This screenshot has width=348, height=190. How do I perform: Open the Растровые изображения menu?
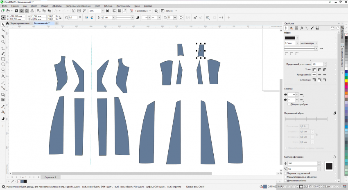78,6
